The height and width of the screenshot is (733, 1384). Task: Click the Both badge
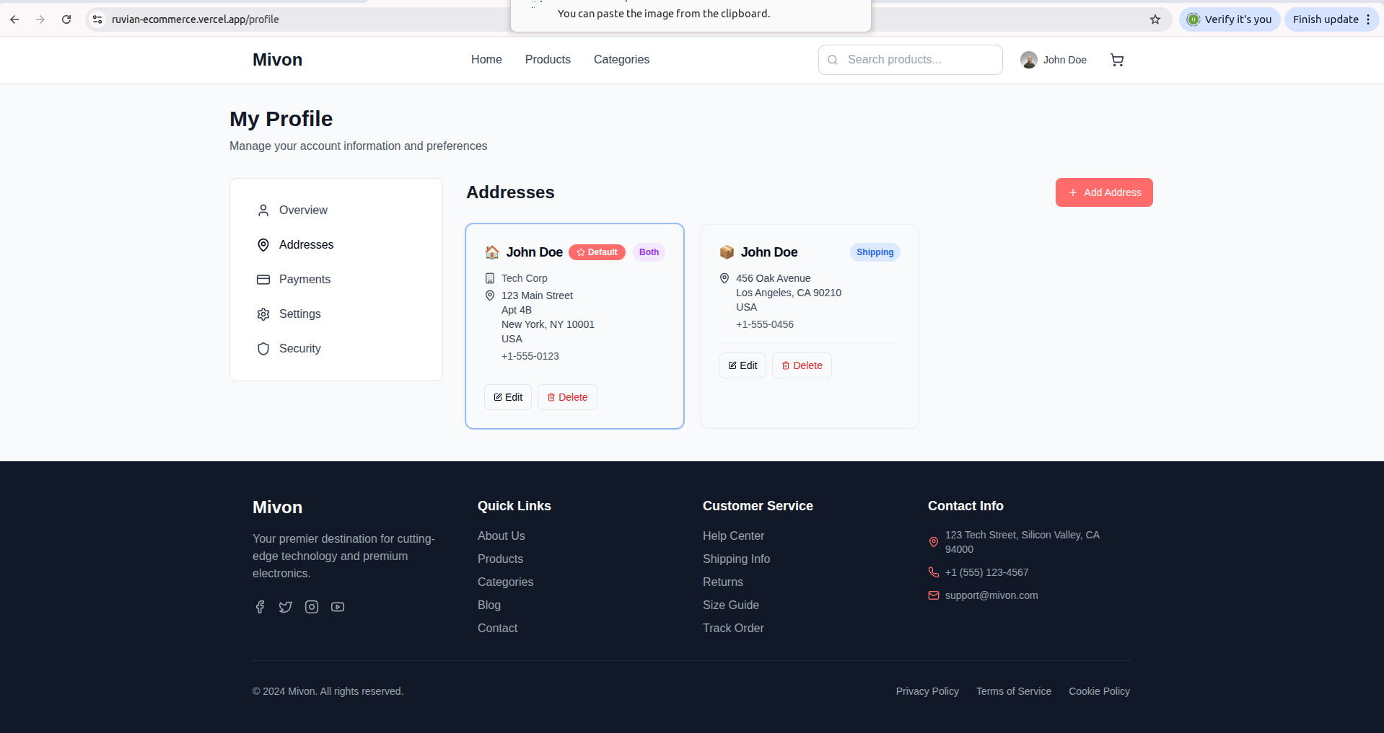(x=649, y=252)
